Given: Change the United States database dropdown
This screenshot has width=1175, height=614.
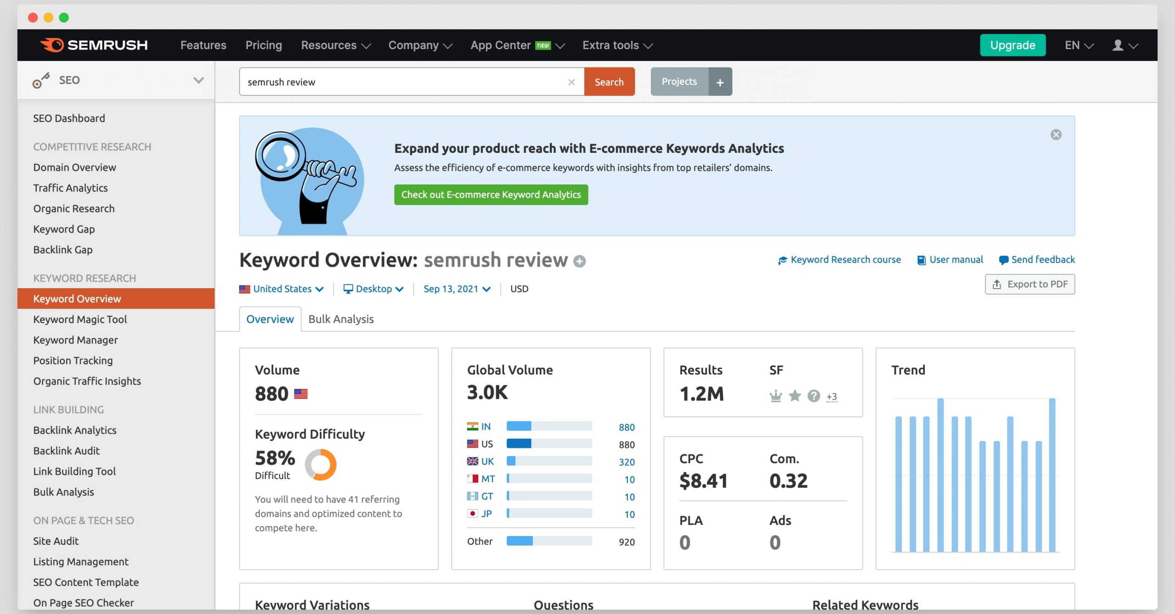Looking at the screenshot, I should (x=281, y=289).
